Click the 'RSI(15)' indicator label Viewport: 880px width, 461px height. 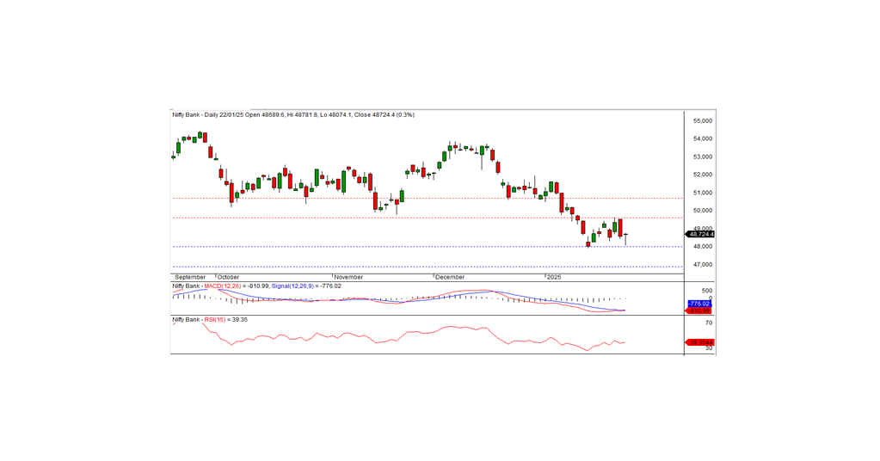pos(214,320)
